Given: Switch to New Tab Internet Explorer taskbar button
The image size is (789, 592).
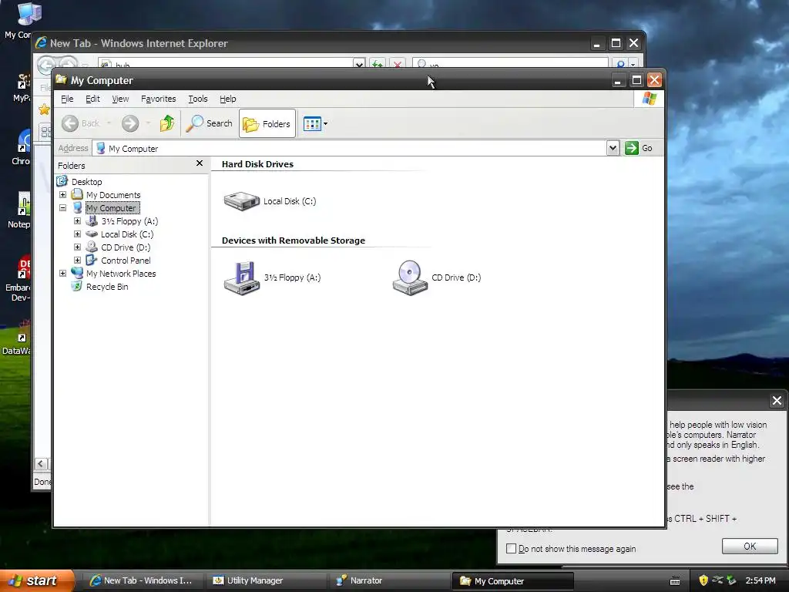Looking at the screenshot, I should click(x=143, y=580).
